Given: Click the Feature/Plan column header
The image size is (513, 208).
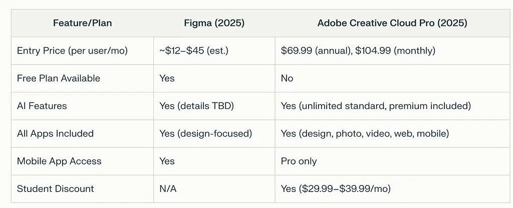Looking at the screenshot, I should [82, 23].
